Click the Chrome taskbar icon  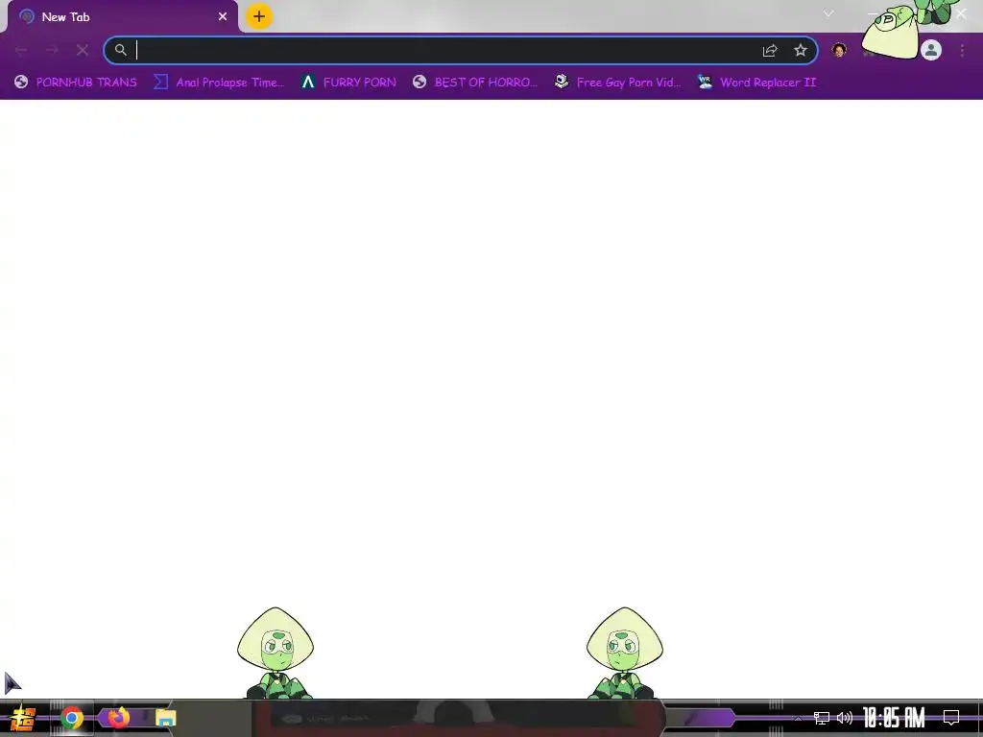coord(71,718)
